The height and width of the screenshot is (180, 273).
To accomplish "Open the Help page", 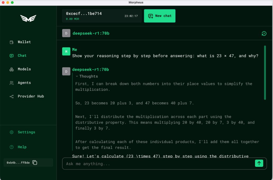I will [x=22, y=147].
